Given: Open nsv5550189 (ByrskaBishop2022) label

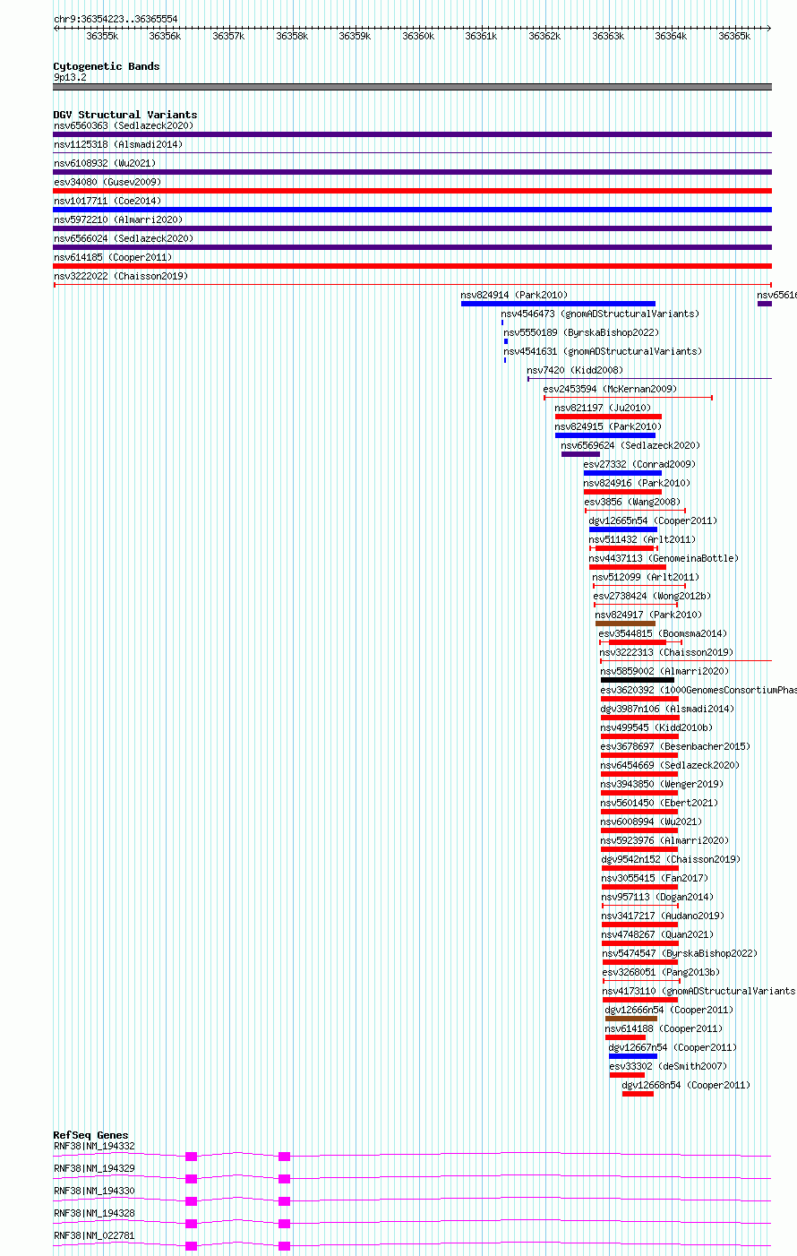Looking at the screenshot, I should (x=580, y=332).
